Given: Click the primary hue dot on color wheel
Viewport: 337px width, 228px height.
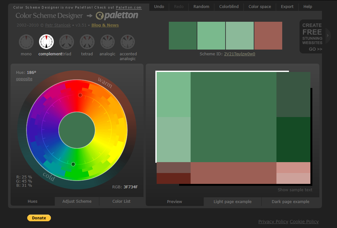Looking at the screenshot, I should 73,164.
